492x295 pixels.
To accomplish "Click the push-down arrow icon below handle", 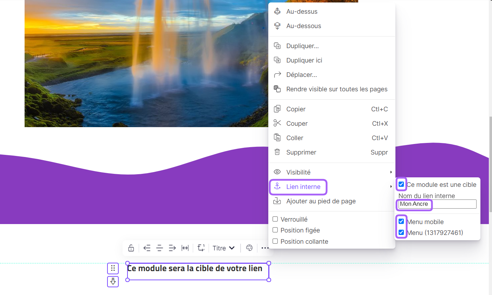I will click(x=113, y=281).
